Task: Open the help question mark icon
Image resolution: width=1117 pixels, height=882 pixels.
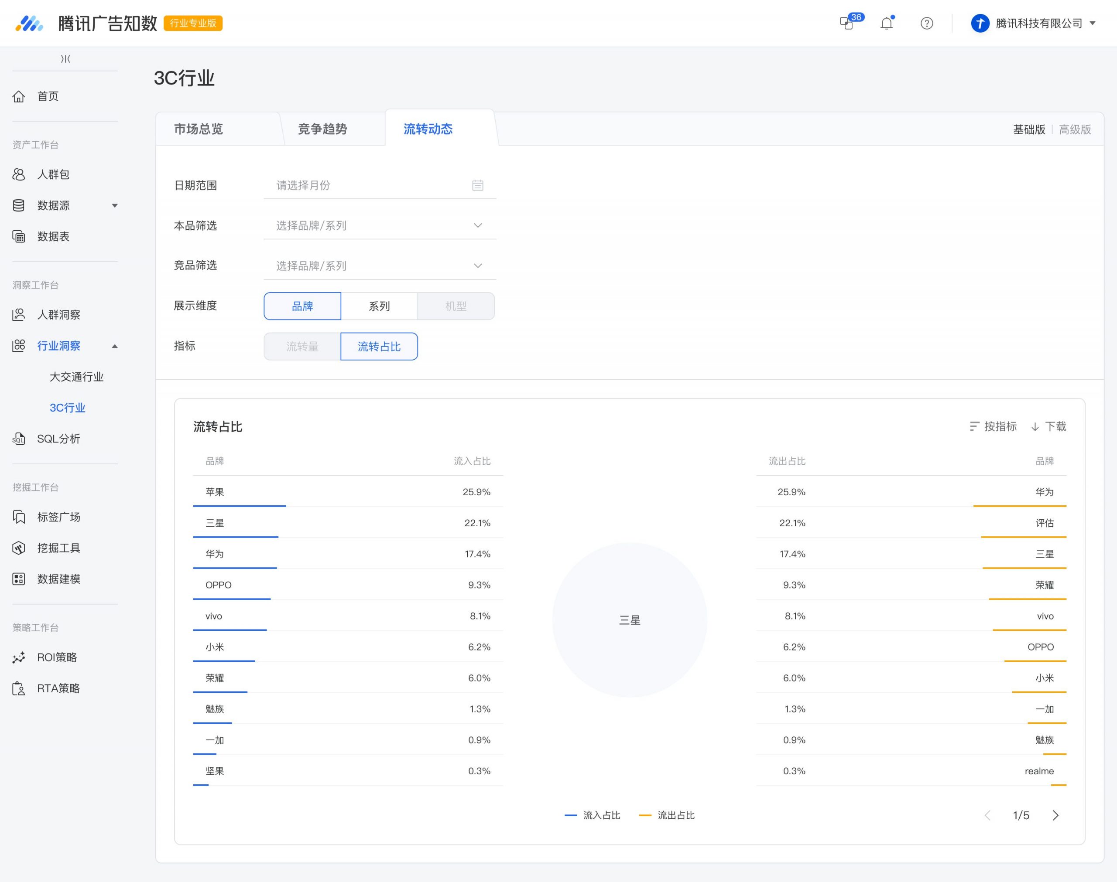Action: [927, 23]
